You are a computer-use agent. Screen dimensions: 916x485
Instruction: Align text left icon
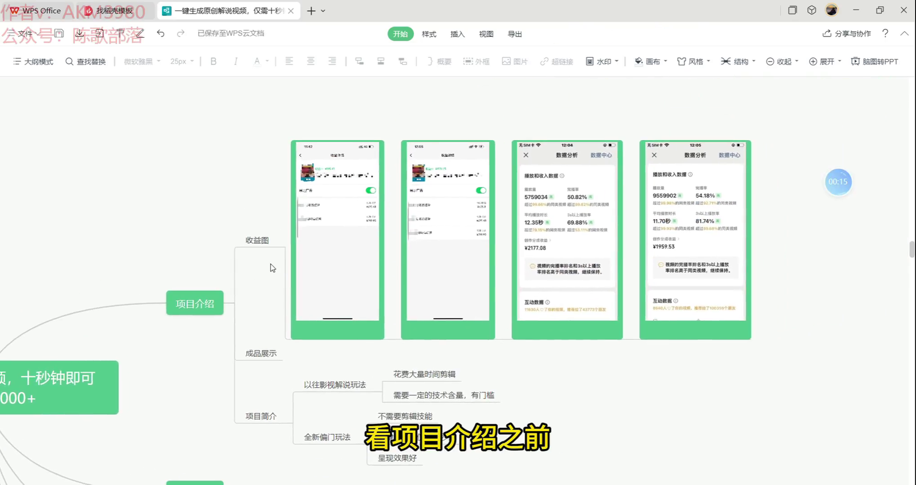[x=289, y=61]
